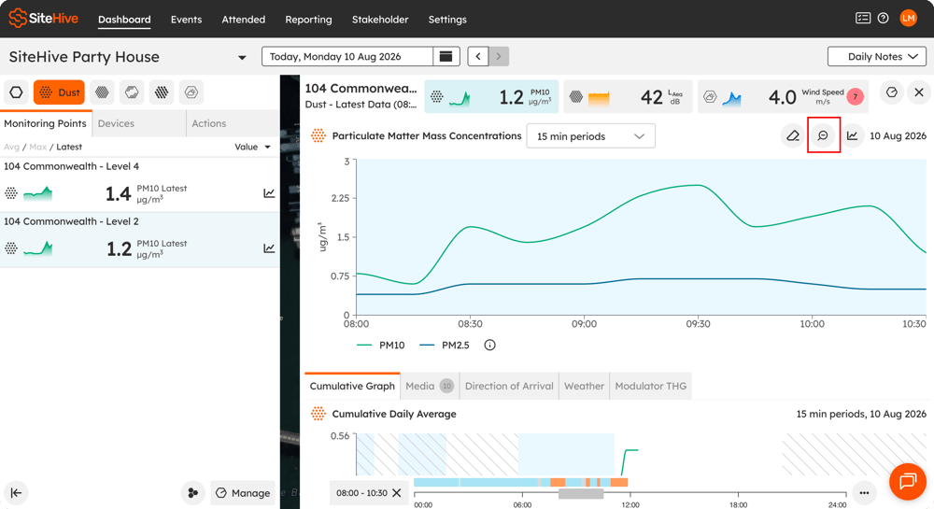
Task: Open the chat support bubble
Action: [x=908, y=481]
